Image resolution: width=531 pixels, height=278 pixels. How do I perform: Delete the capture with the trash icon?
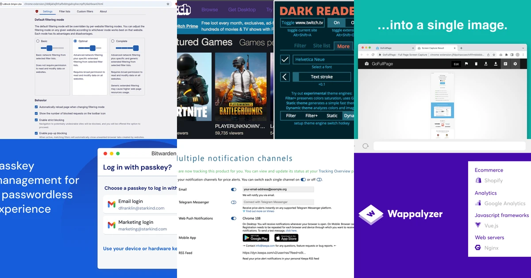(476, 64)
